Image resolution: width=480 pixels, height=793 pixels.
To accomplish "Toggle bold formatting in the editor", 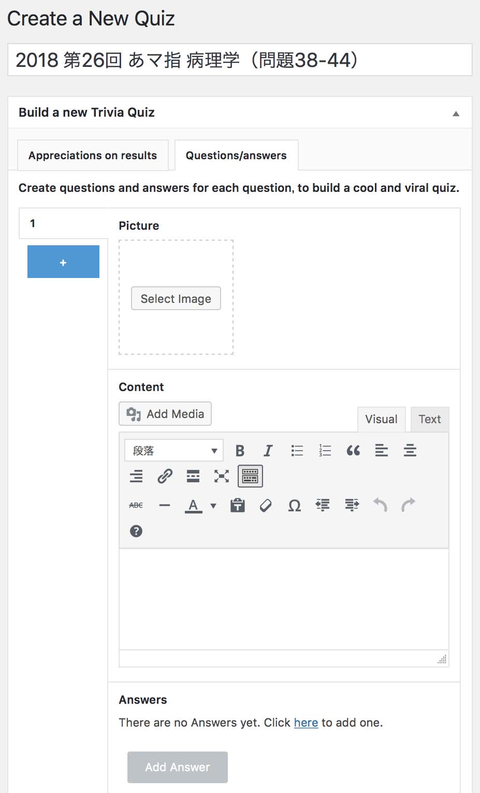I will [240, 451].
